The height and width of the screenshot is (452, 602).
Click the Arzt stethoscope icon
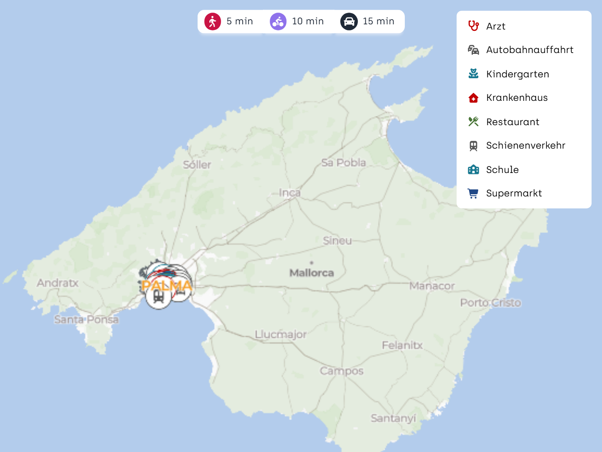coord(473,26)
